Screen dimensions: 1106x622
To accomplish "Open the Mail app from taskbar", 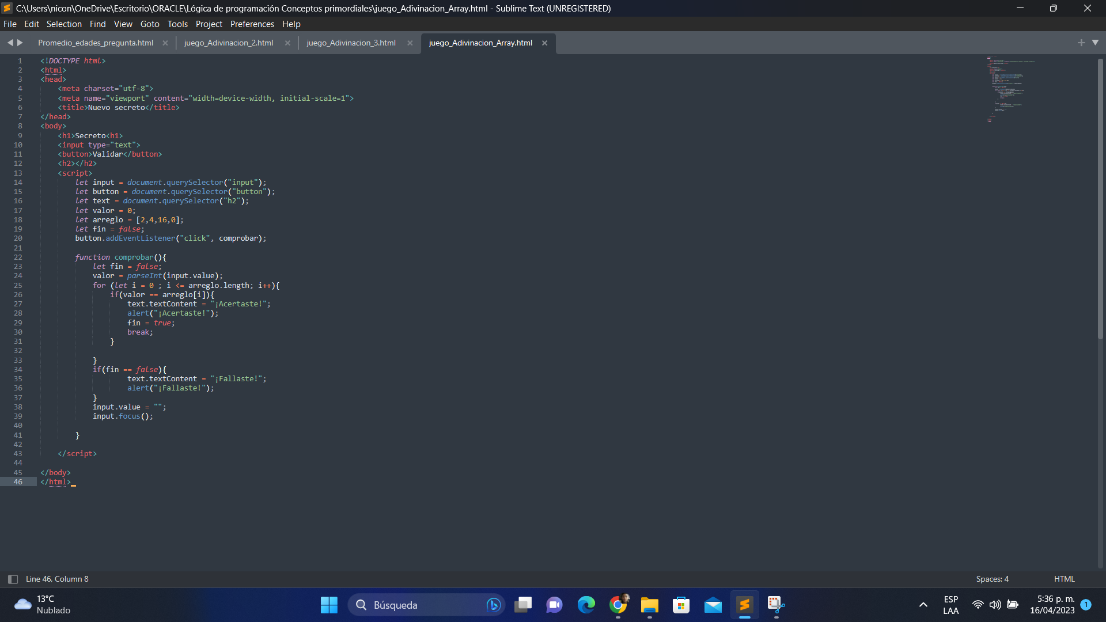I will (713, 605).
